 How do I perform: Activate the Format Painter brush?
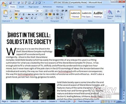point(11,18)
